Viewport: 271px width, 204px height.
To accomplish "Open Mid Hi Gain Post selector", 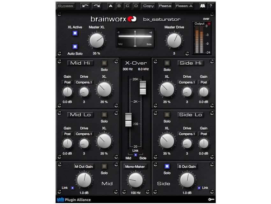I will click(x=67, y=82).
